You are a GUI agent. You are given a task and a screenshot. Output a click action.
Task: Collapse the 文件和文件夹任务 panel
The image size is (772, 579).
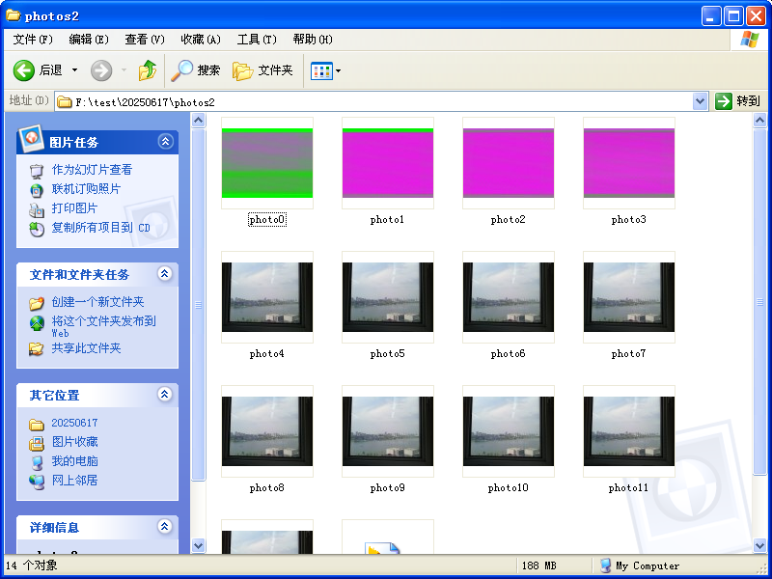tap(164, 274)
